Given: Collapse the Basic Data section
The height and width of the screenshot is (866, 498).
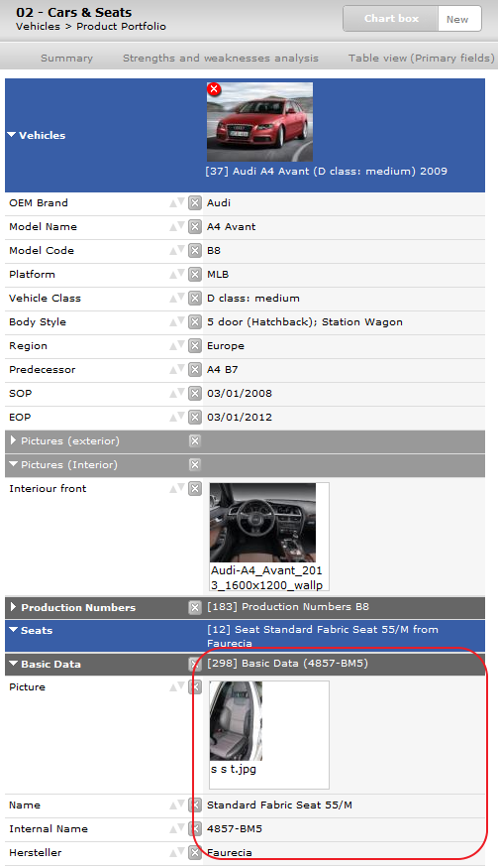Looking at the screenshot, I should point(14,664).
